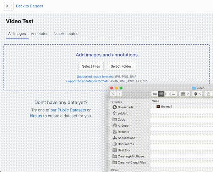Click the video folder title icon
The height and width of the screenshot is (172, 213).
click(x=194, y=88)
